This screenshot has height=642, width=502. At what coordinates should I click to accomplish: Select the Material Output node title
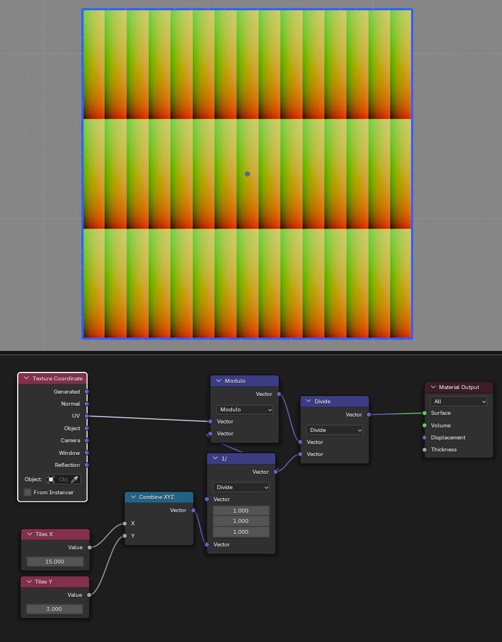(459, 387)
